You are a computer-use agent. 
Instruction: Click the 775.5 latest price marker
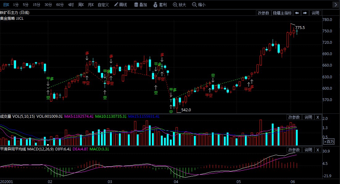pos(300,28)
